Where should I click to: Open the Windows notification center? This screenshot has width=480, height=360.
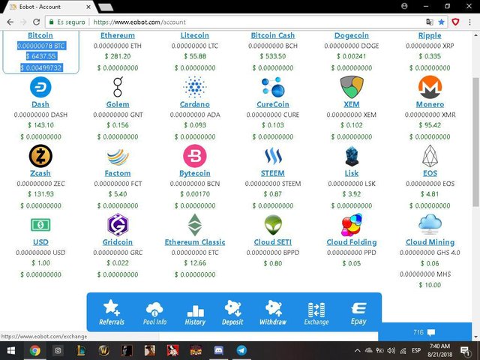point(465,351)
